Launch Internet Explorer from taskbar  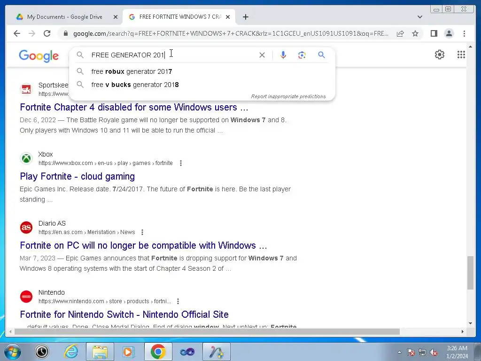71,352
